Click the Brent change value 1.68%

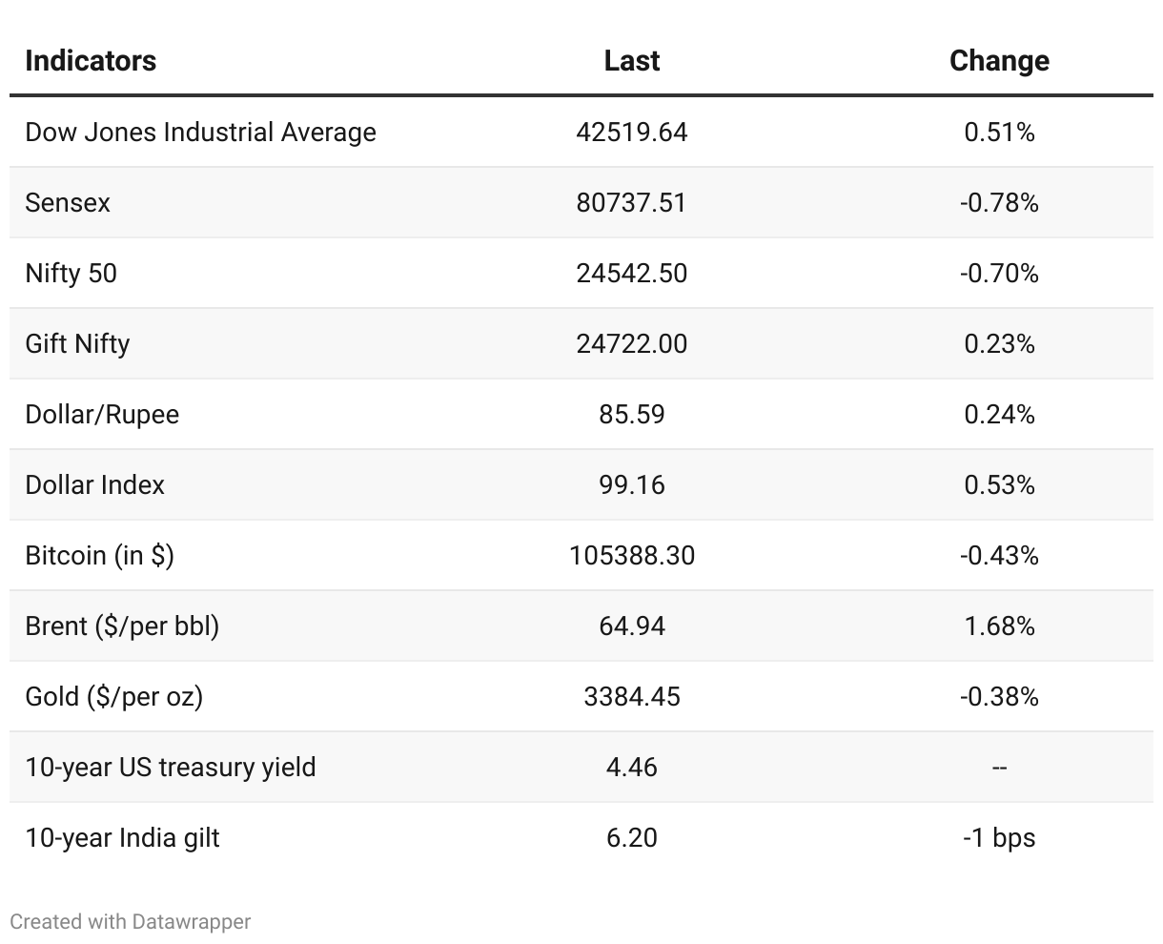pyautogui.click(x=999, y=626)
